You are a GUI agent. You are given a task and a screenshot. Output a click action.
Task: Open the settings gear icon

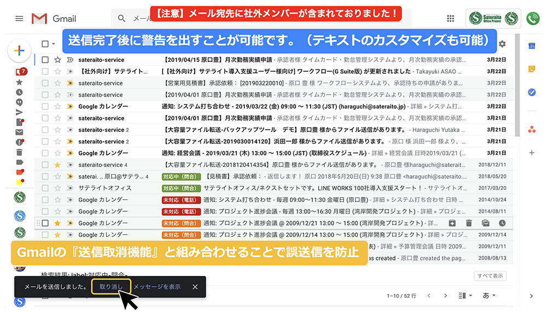[x=502, y=44]
